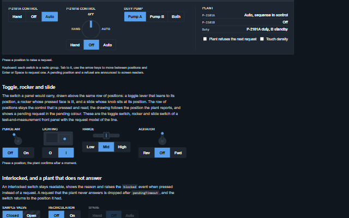The image size is (349, 218).
Task: Set P-2101A control to Off
Action: click(x=34, y=17)
